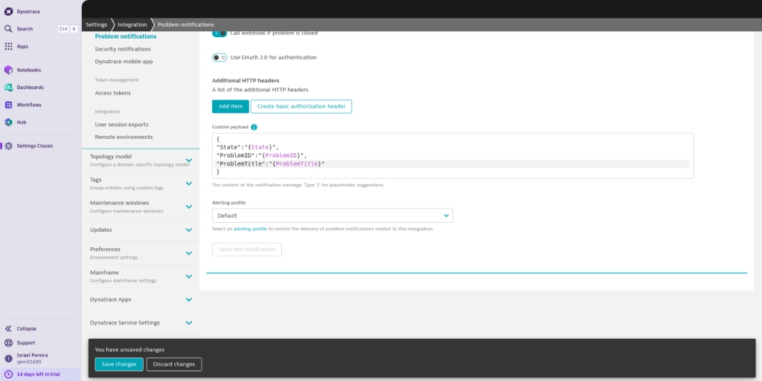Image resolution: width=762 pixels, height=381 pixels.
Task: Toggle Call webhook if problem is closed
Action: pos(220,33)
